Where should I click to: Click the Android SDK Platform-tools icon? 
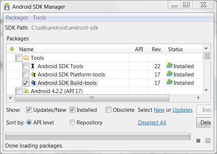coord(33,74)
